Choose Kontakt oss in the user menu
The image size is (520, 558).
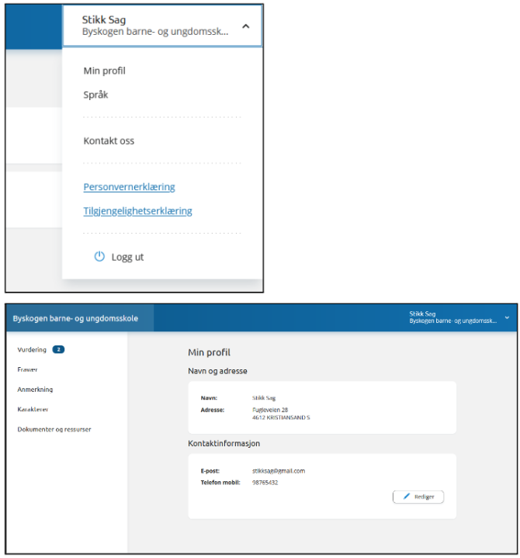tap(109, 141)
